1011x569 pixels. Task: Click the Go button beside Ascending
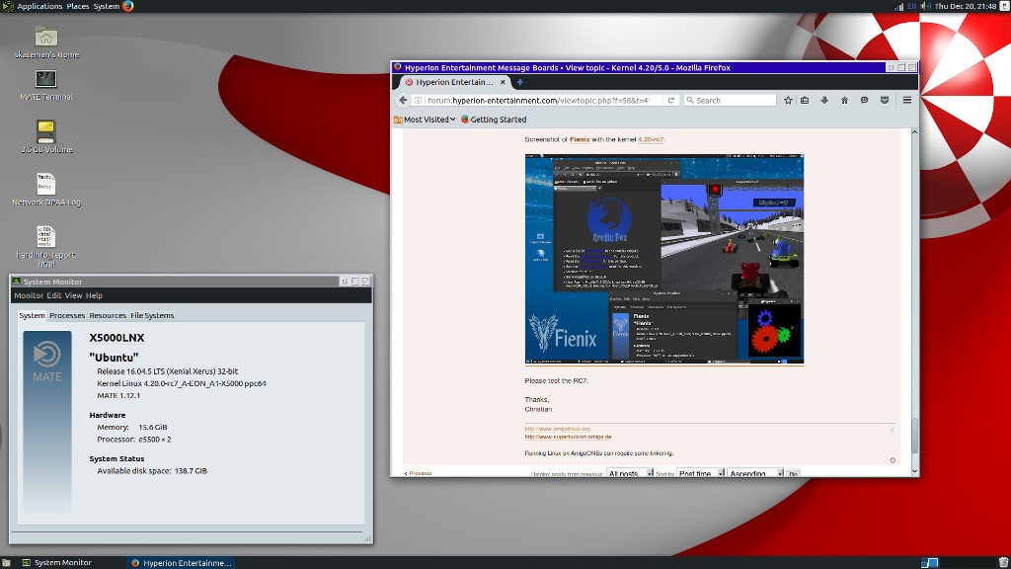793,473
